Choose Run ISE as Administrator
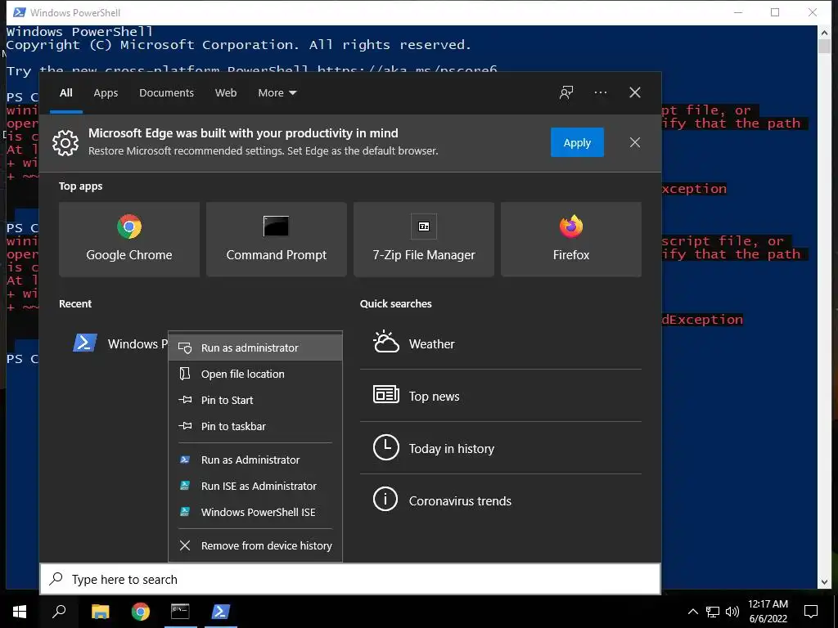Screen dimensions: 838x628 coord(255,486)
